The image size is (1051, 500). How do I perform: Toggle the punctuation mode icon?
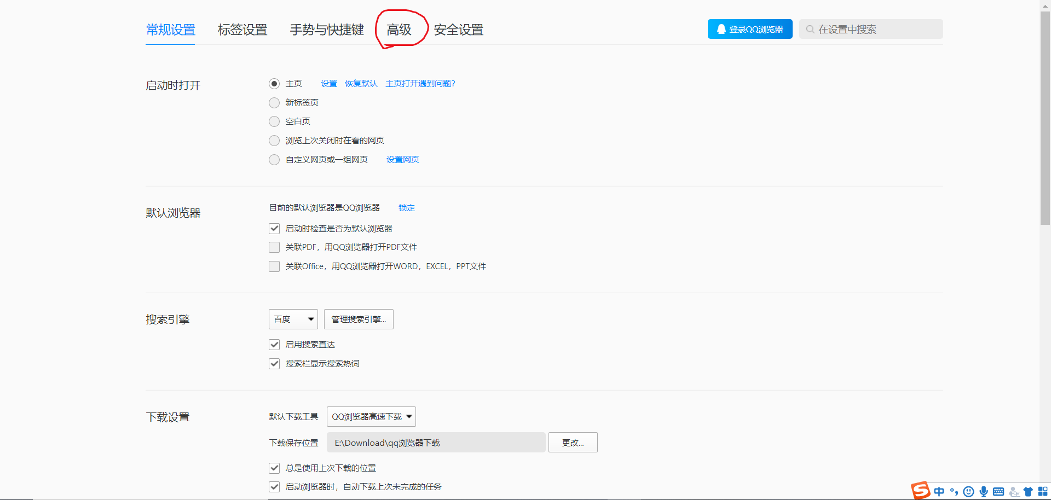tap(954, 491)
